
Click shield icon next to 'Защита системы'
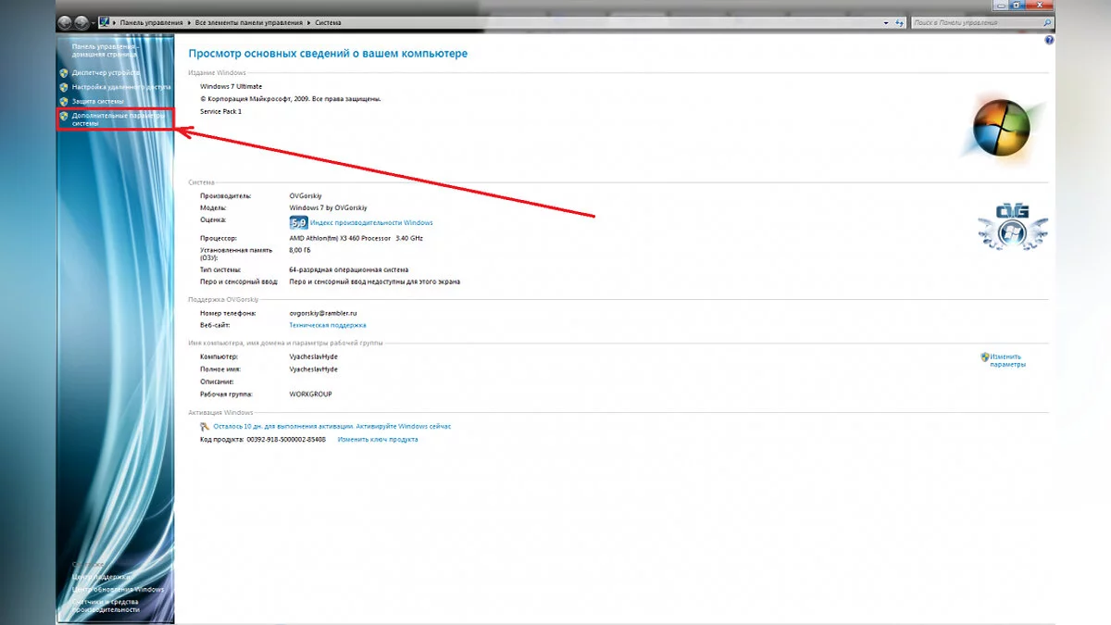pyautogui.click(x=64, y=101)
